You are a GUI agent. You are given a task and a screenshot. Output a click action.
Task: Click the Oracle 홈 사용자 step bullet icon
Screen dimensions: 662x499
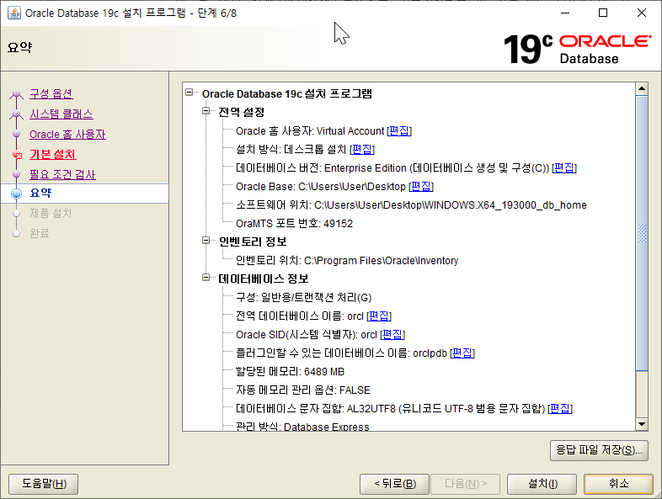(x=17, y=134)
